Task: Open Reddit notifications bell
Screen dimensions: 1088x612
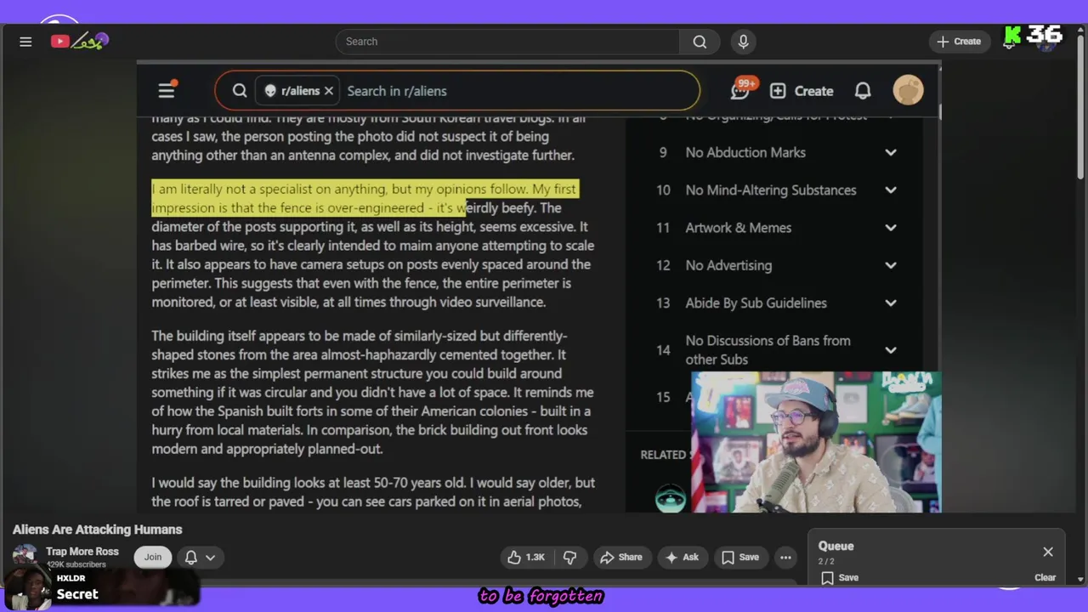Action: pos(863,91)
